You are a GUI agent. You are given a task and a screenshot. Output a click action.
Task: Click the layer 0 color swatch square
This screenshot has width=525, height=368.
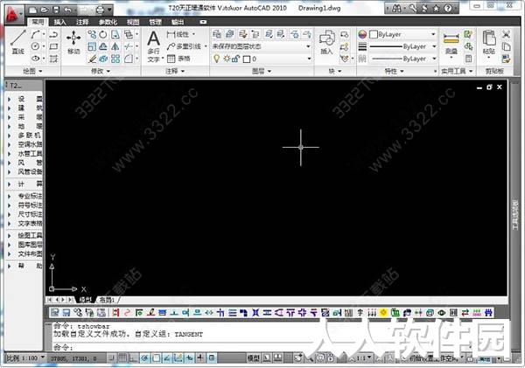click(x=247, y=59)
